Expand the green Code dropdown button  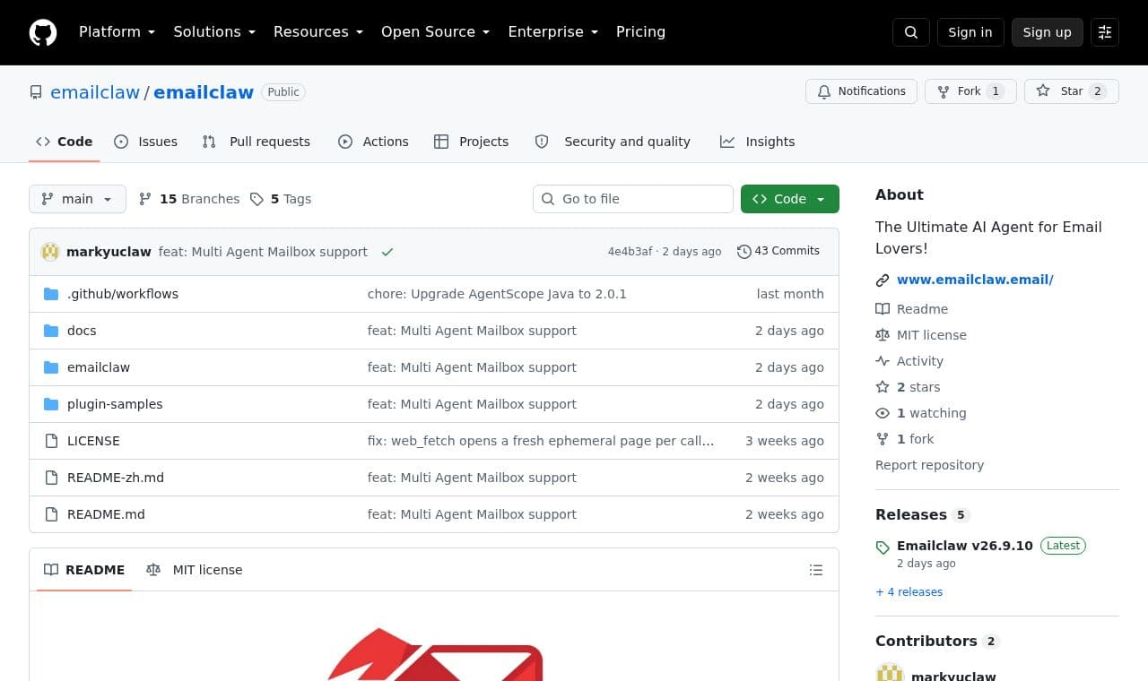tap(790, 199)
